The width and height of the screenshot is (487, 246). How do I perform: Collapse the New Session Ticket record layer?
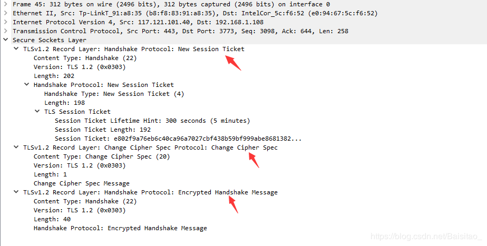16,49
